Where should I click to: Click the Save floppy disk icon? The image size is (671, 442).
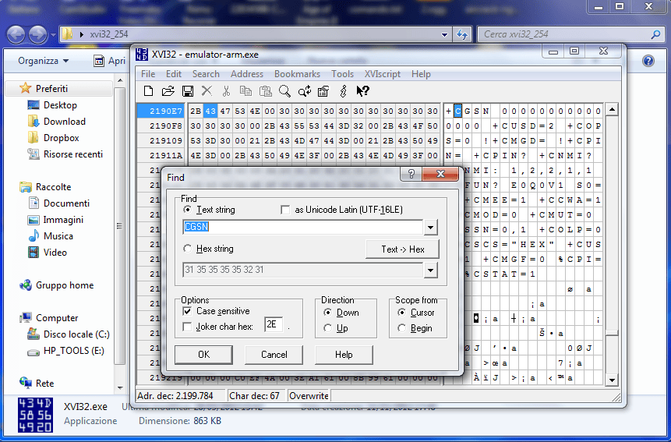[x=187, y=91]
